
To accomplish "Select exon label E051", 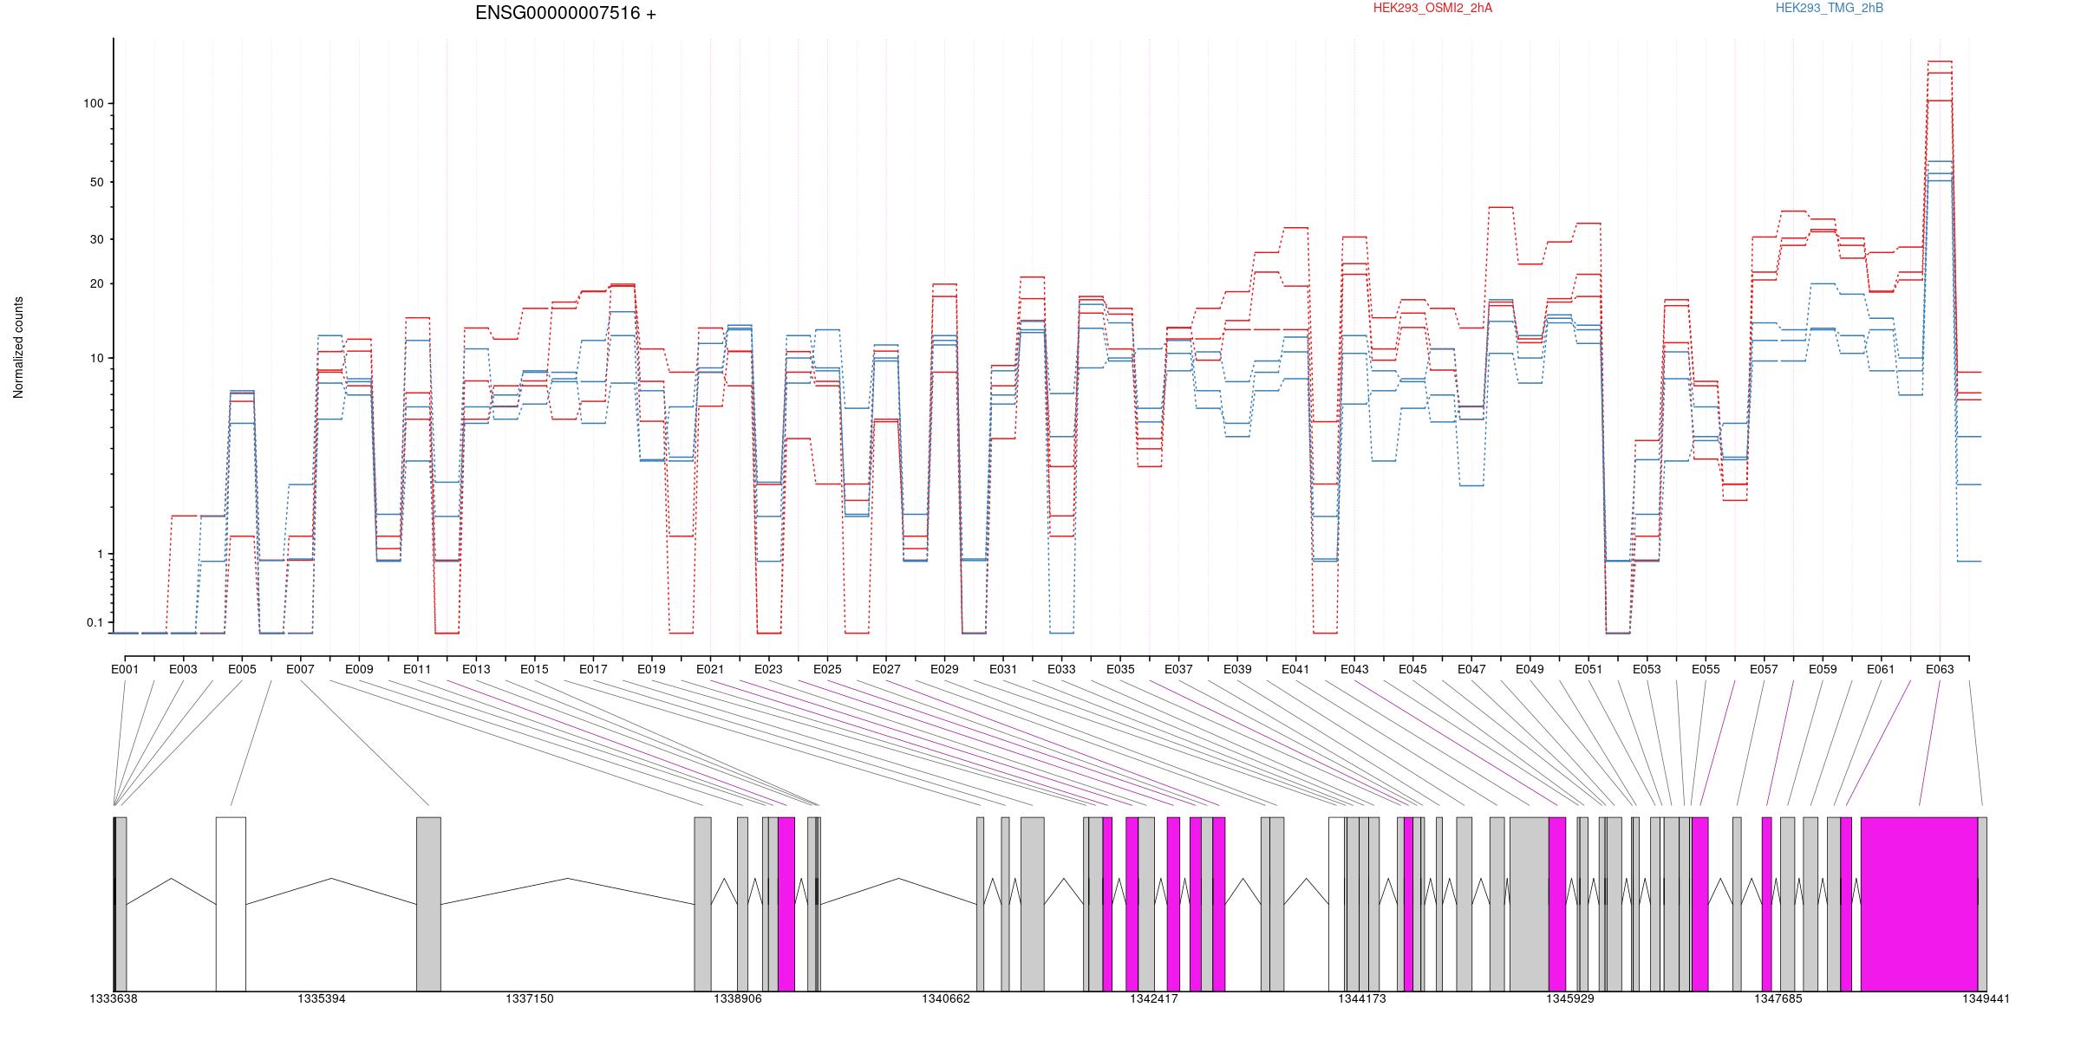I will (1588, 669).
